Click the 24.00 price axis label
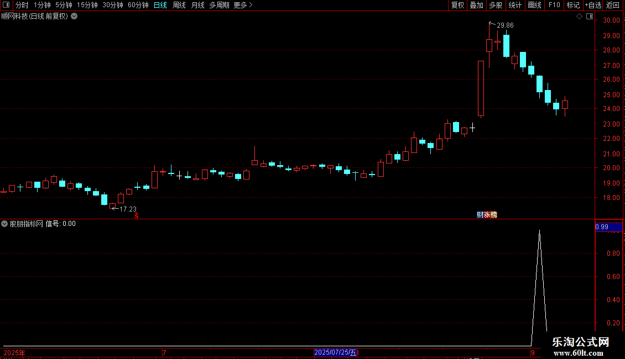The width and height of the screenshot is (625, 359). click(611, 109)
